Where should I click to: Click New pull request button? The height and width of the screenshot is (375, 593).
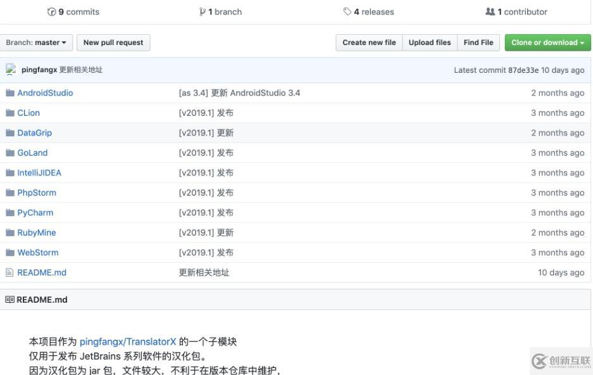tap(113, 42)
